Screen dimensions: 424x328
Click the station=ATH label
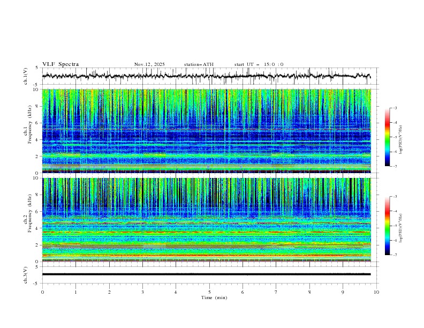[199, 64]
